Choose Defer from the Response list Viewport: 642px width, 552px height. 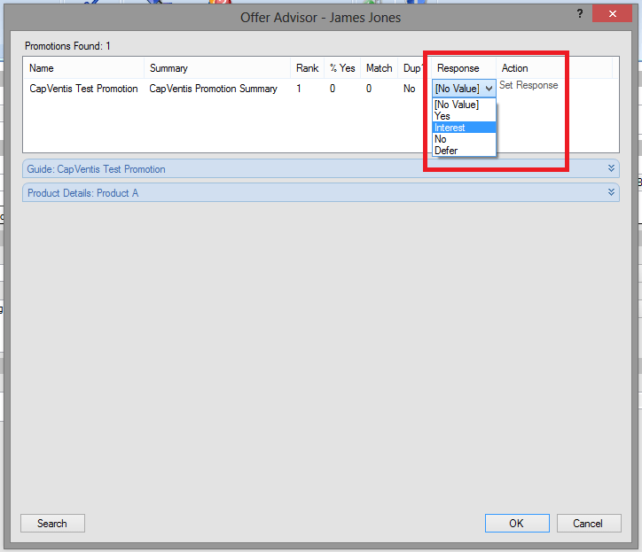446,151
